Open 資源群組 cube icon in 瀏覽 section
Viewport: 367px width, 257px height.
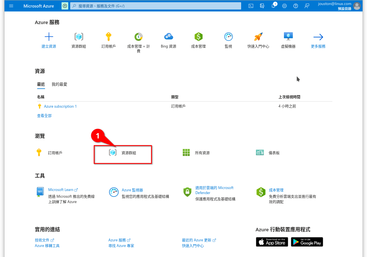pyautogui.click(x=113, y=153)
